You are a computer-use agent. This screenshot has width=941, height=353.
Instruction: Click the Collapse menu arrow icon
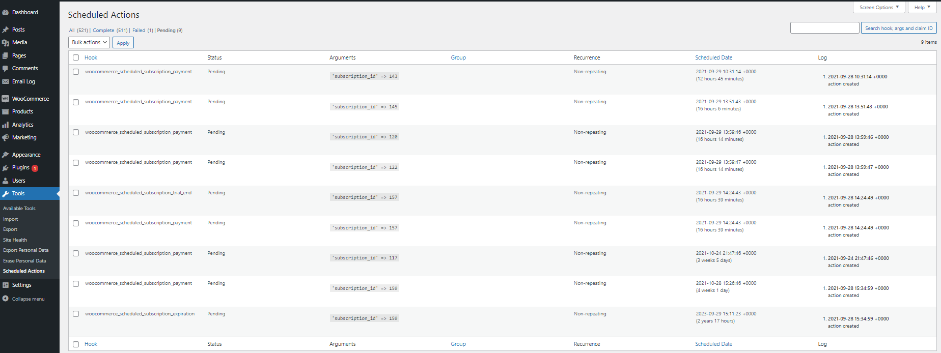[6, 299]
